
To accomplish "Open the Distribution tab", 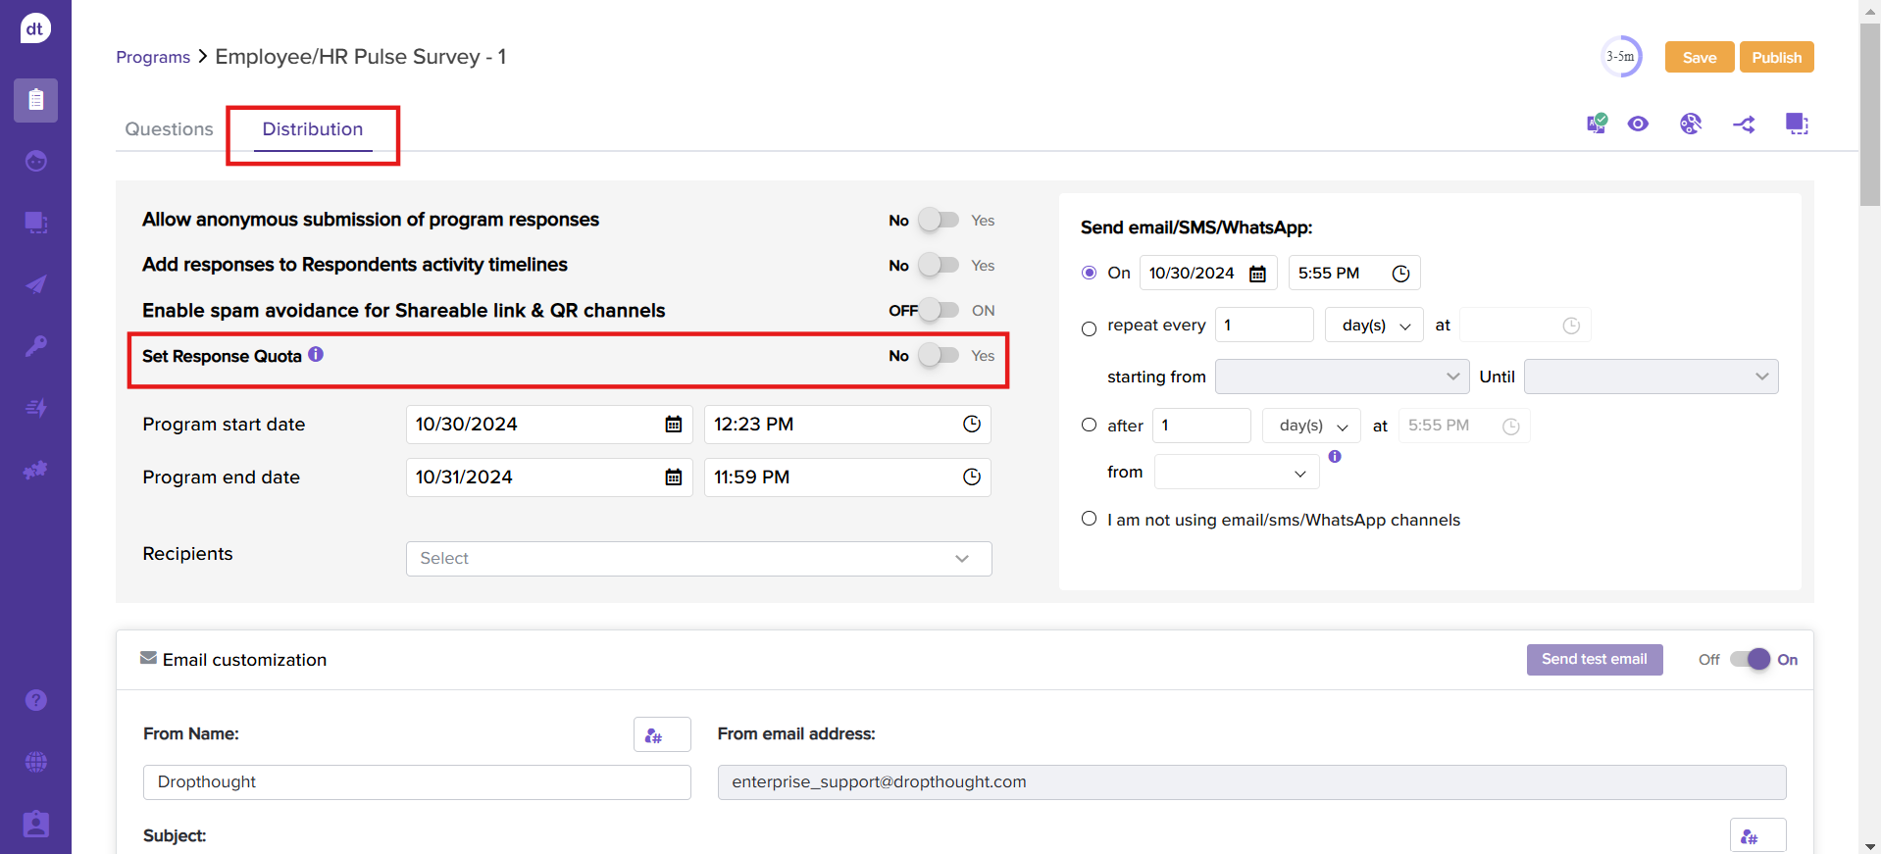I will click(313, 129).
